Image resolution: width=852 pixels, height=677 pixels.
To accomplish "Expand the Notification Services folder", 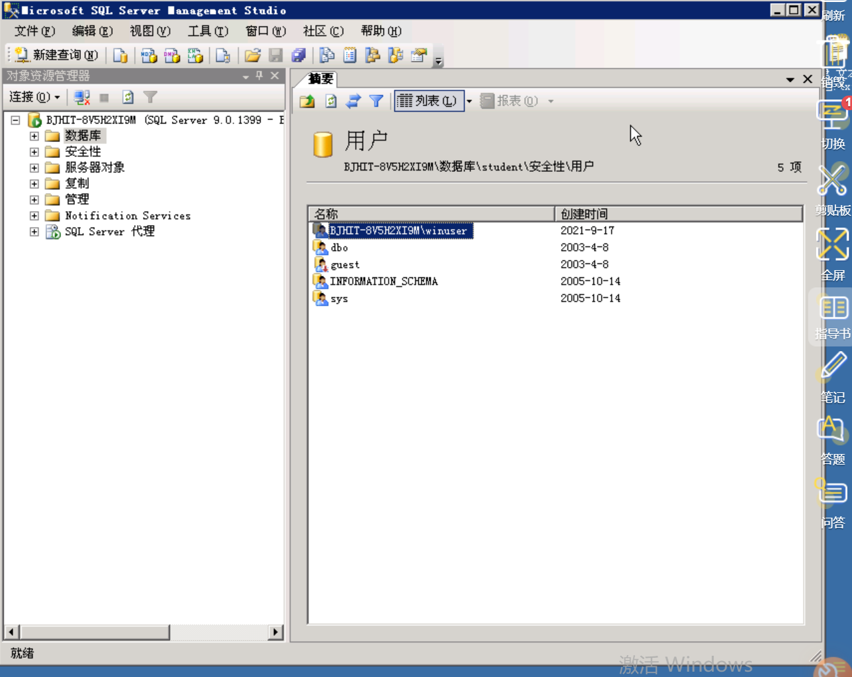I will (34, 216).
